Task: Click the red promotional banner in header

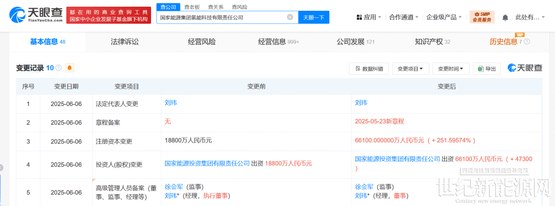Action: [x=108, y=15]
